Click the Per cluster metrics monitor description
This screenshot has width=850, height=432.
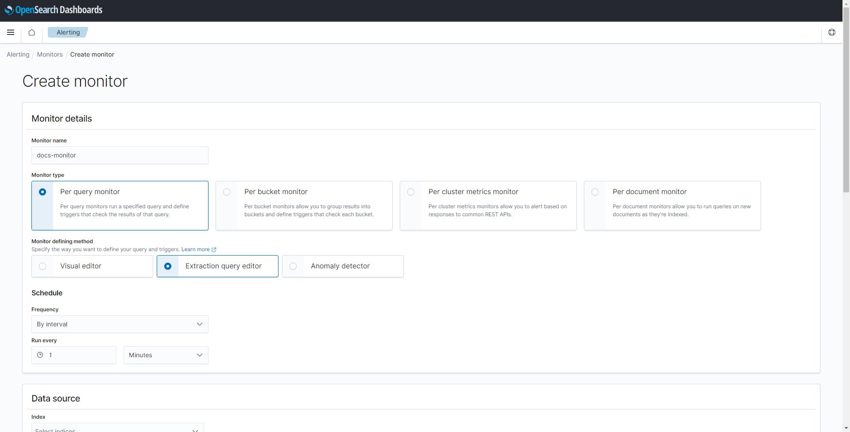point(498,210)
